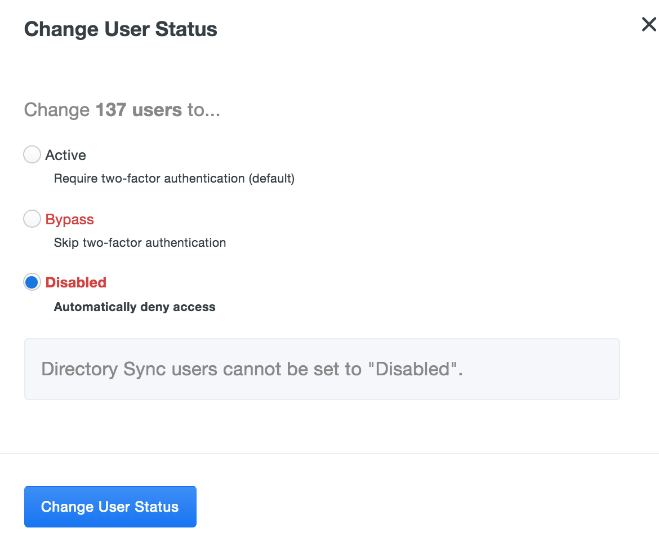Click the unselected Bypass radio circle
The width and height of the screenshot is (659, 541).
pos(32,219)
